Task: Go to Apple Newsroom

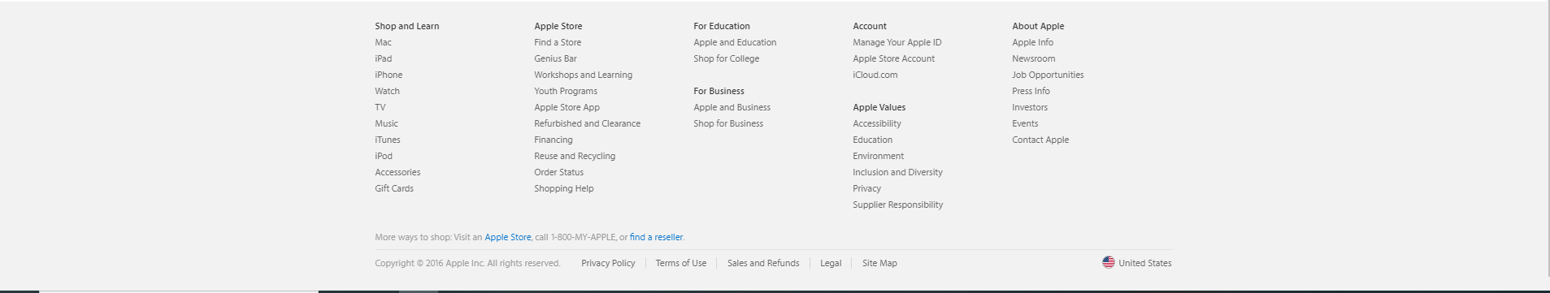Action: (x=1033, y=58)
